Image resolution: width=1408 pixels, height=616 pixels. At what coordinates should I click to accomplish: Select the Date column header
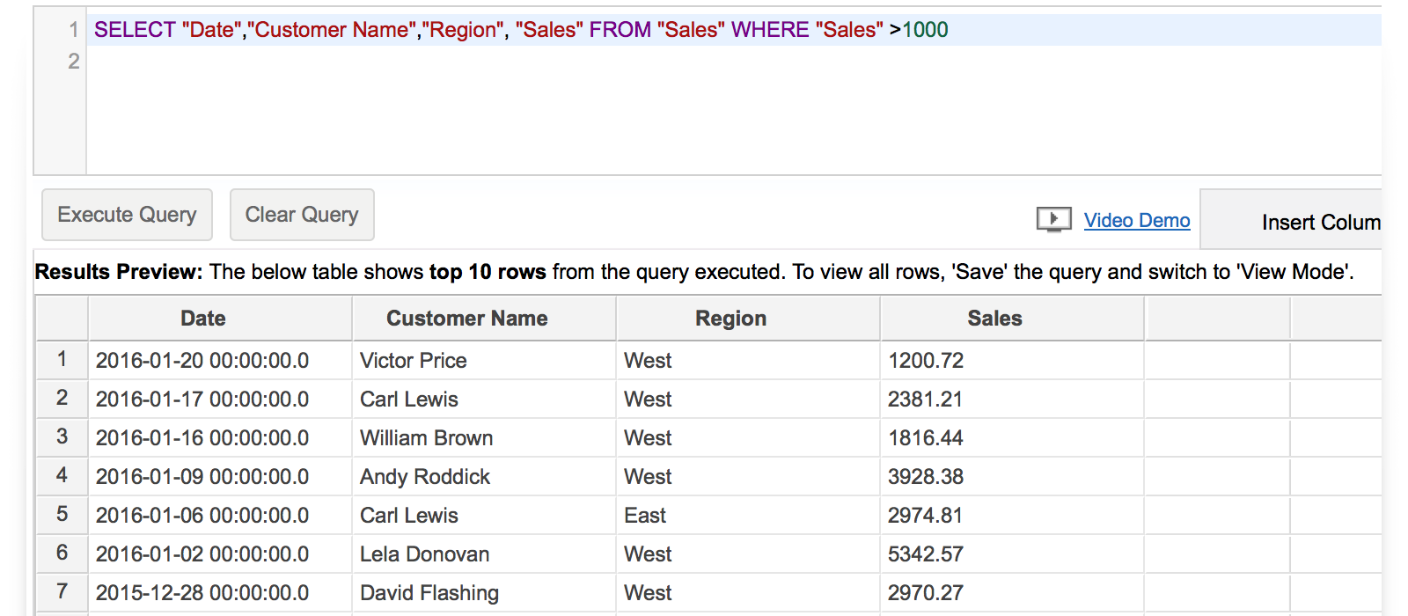coord(202,319)
